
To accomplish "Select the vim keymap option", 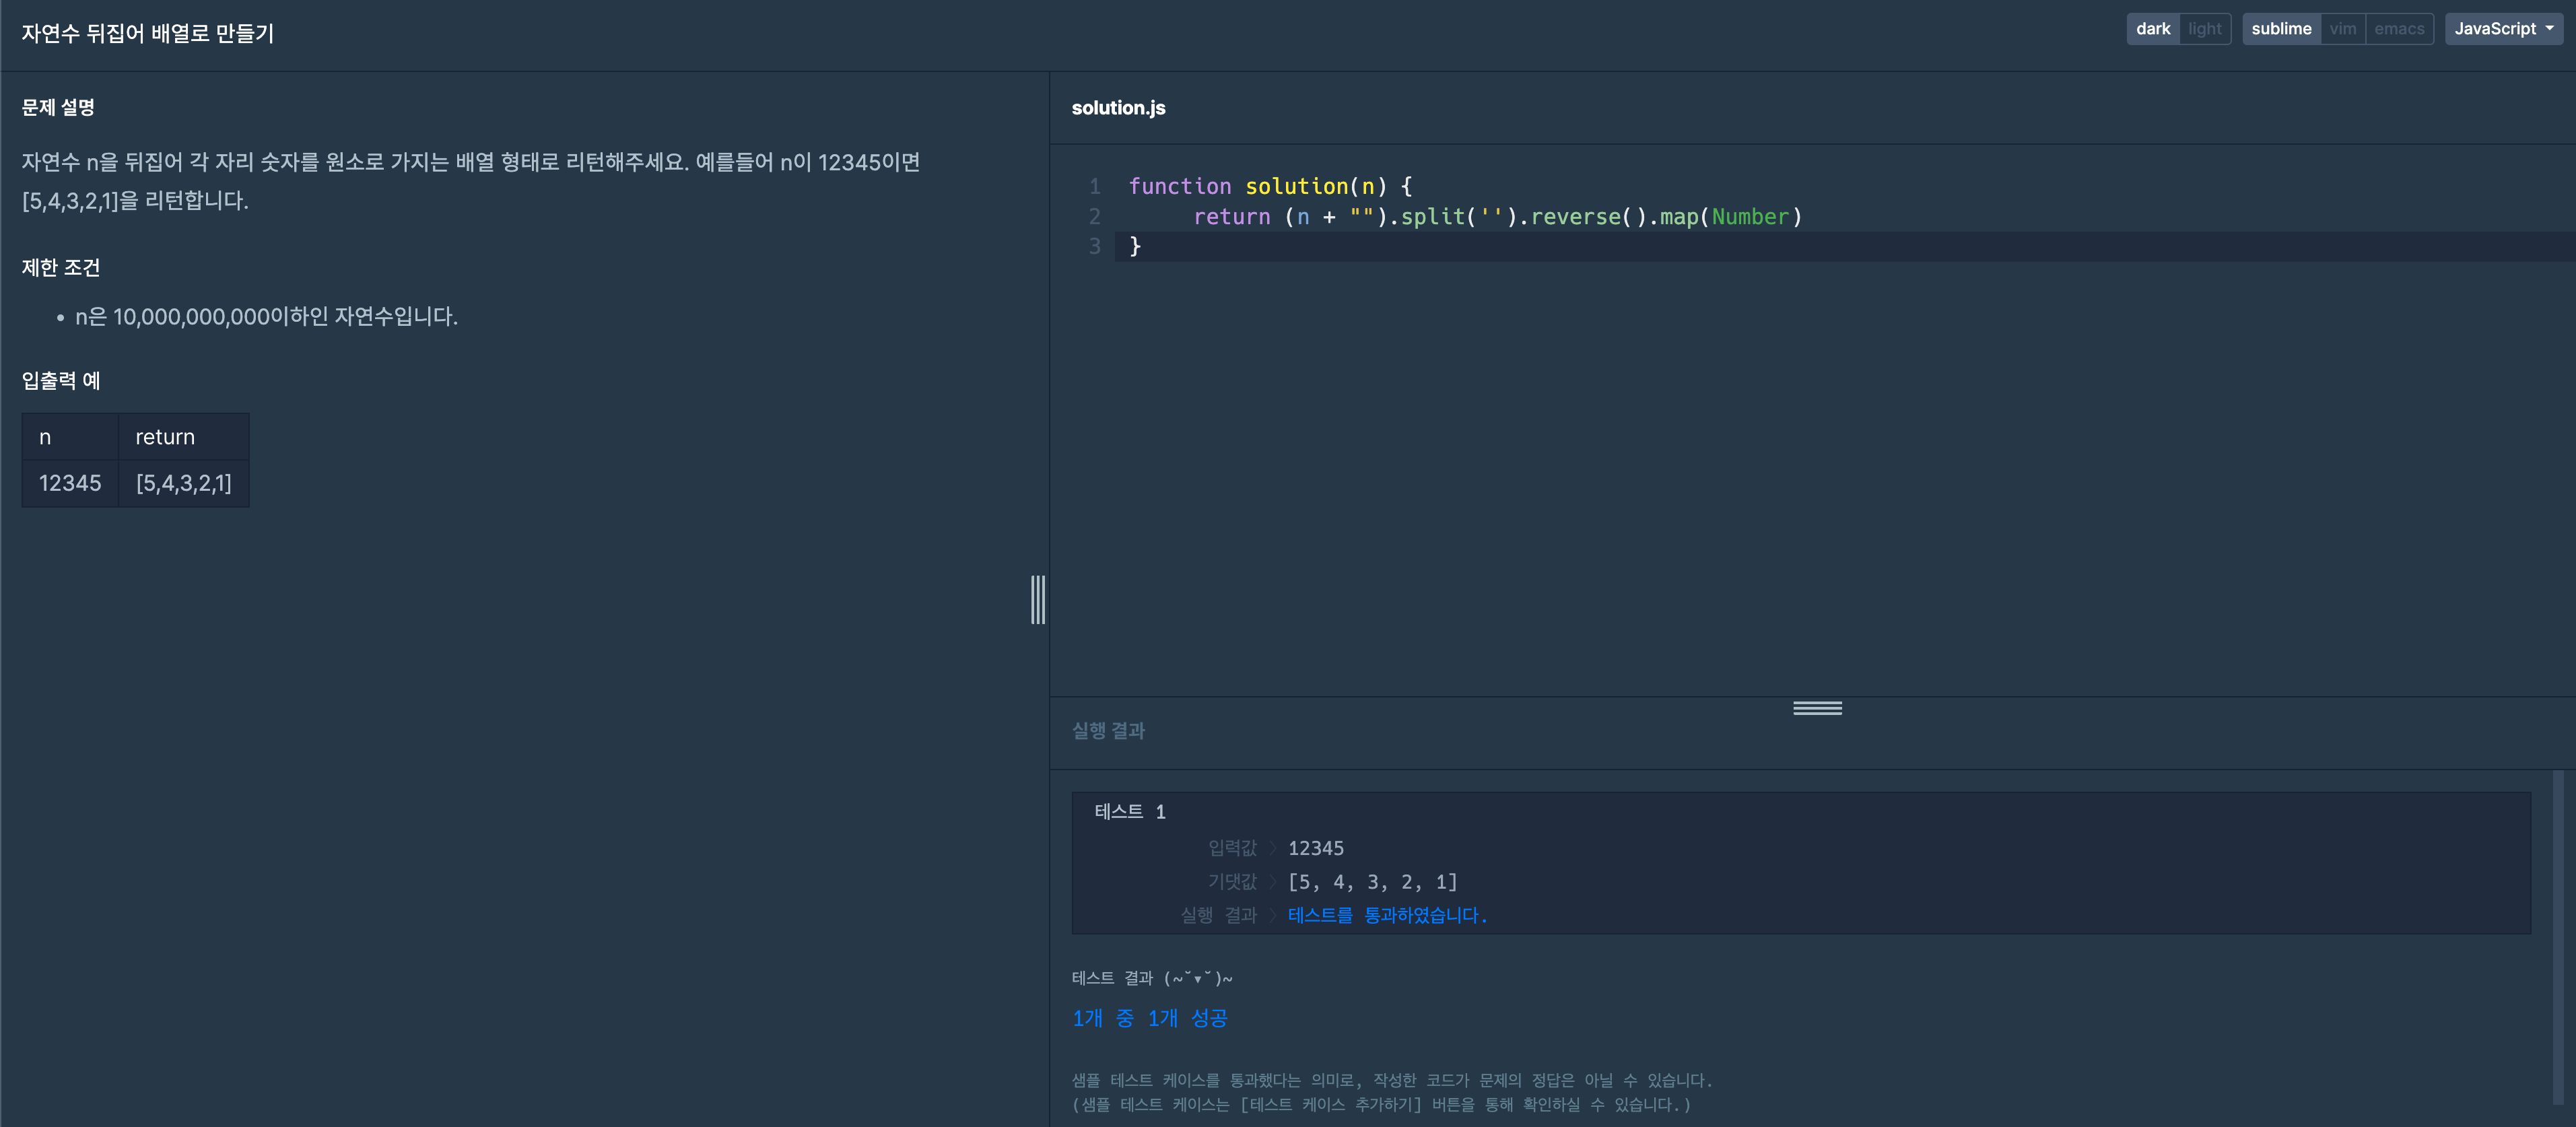I will click(2342, 29).
